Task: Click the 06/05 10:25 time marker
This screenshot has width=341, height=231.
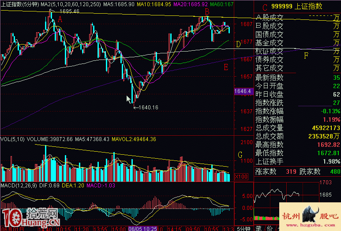Action: click(x=142, y=229)
